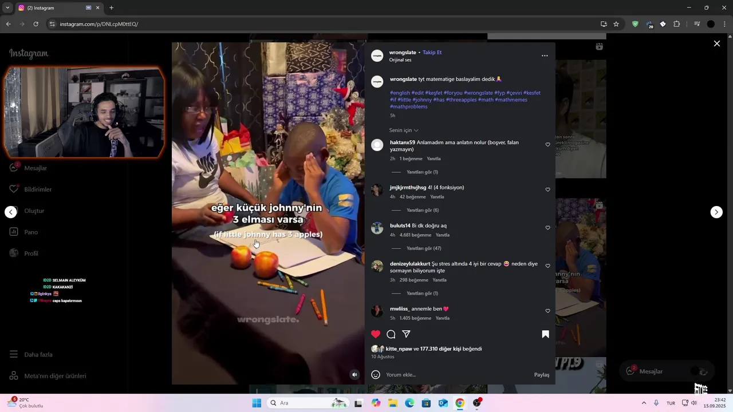Image resolution: width=733 pixels, height=412 pixels.
Task: Open File Explorer from taskbar
Action: click(393, 403)
